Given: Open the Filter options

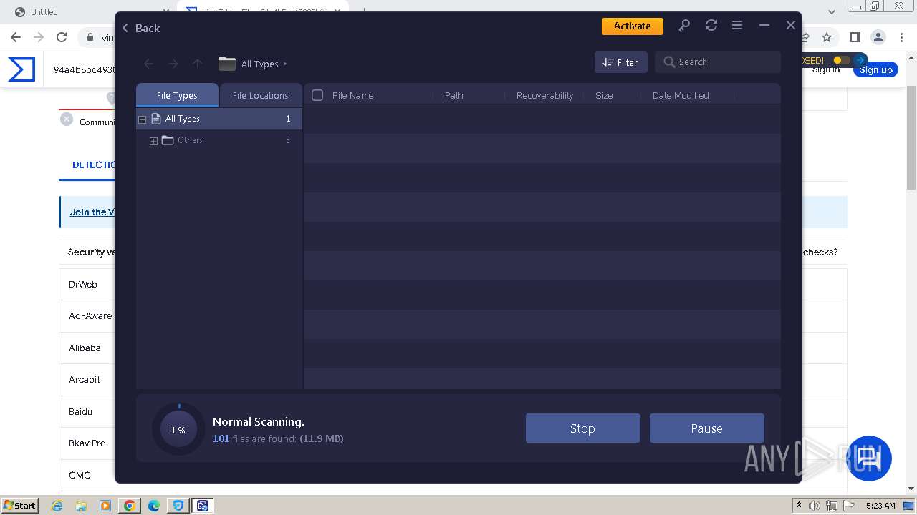Looking at the screenshot, I should pos(620,62).
